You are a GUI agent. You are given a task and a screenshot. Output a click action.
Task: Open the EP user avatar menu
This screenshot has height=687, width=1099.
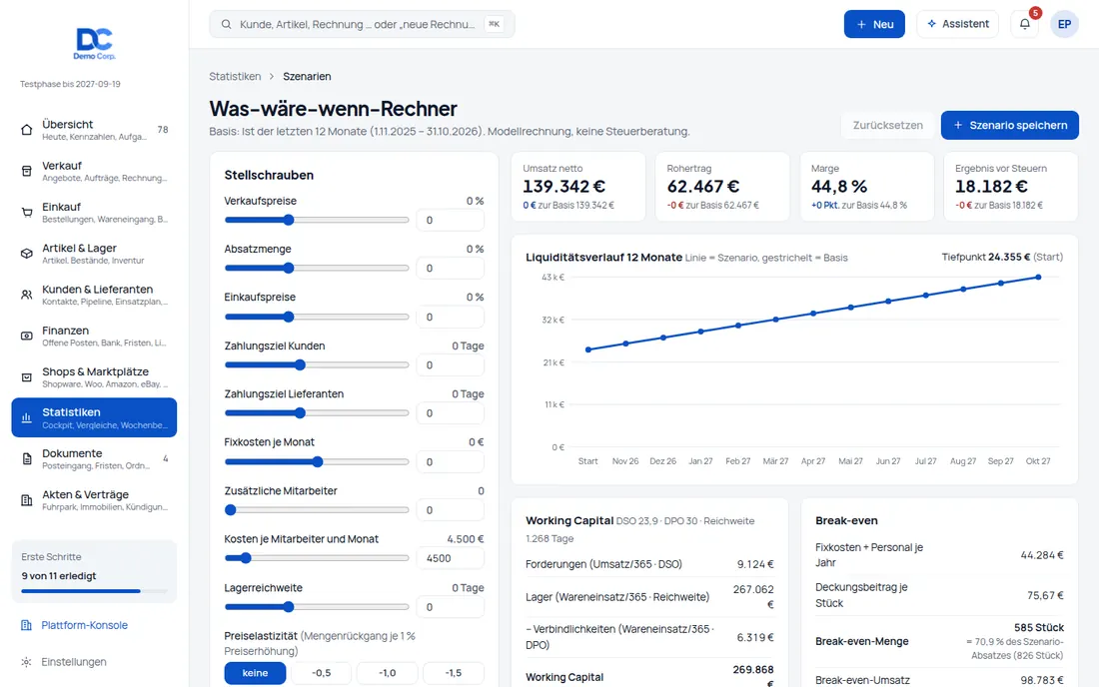1064,24
